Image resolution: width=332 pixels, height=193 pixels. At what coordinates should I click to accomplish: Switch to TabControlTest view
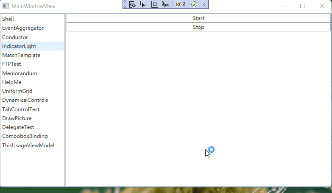(x=21, y=109)
